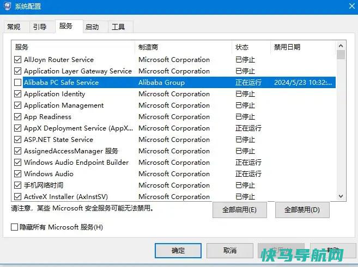Select the App Readiness service name
The height and width of the screenshot is (267, 358).
pos(47,116)
